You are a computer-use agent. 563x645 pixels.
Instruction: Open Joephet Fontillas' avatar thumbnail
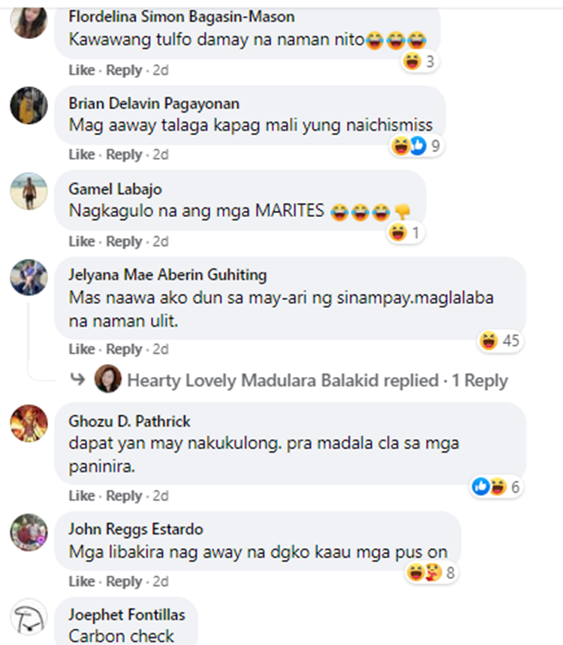pyautogui.click(x=29, y=617)
